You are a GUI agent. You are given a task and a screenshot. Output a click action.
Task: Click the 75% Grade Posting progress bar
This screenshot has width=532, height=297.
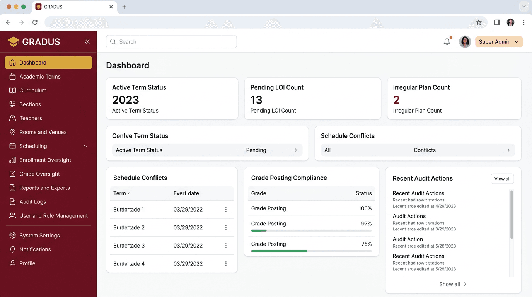click(x=311, y=251)
